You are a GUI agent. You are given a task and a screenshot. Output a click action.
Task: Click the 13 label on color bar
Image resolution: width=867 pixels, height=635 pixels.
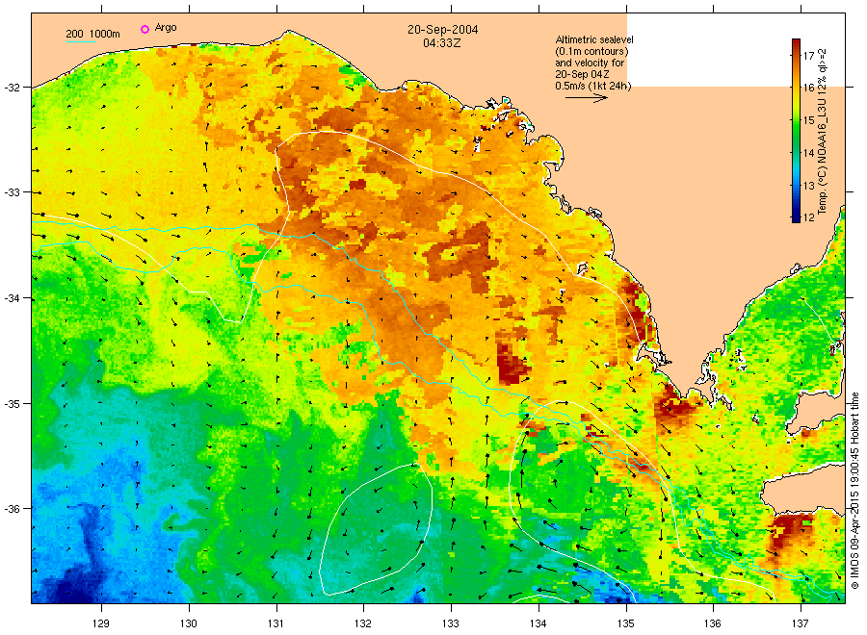click(x=808, y=186)
